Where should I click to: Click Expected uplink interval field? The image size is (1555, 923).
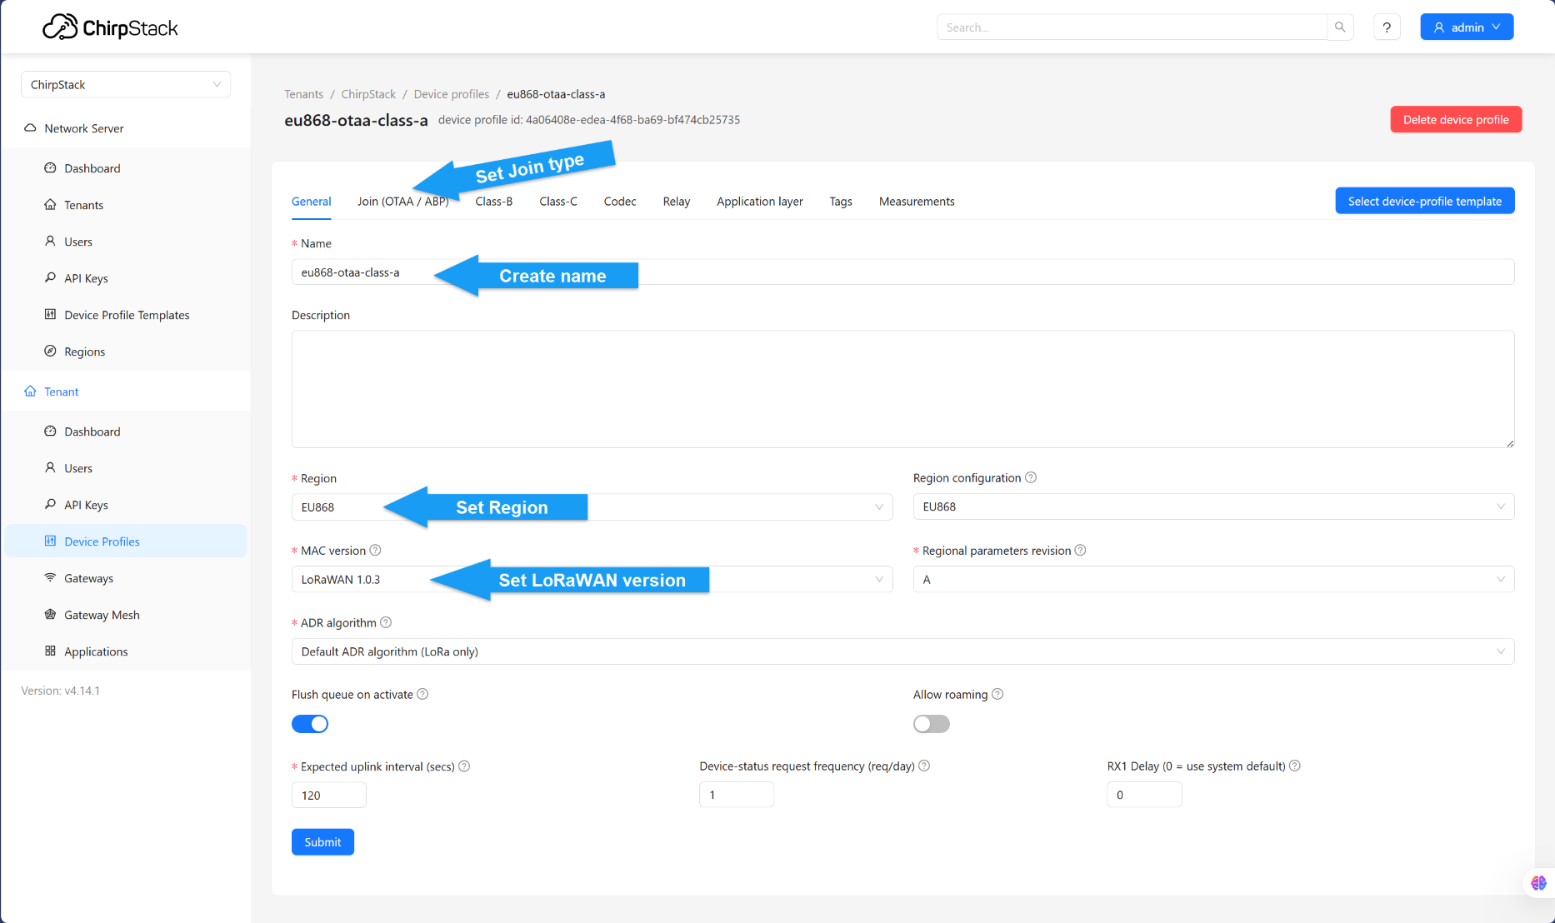point(328,796)
